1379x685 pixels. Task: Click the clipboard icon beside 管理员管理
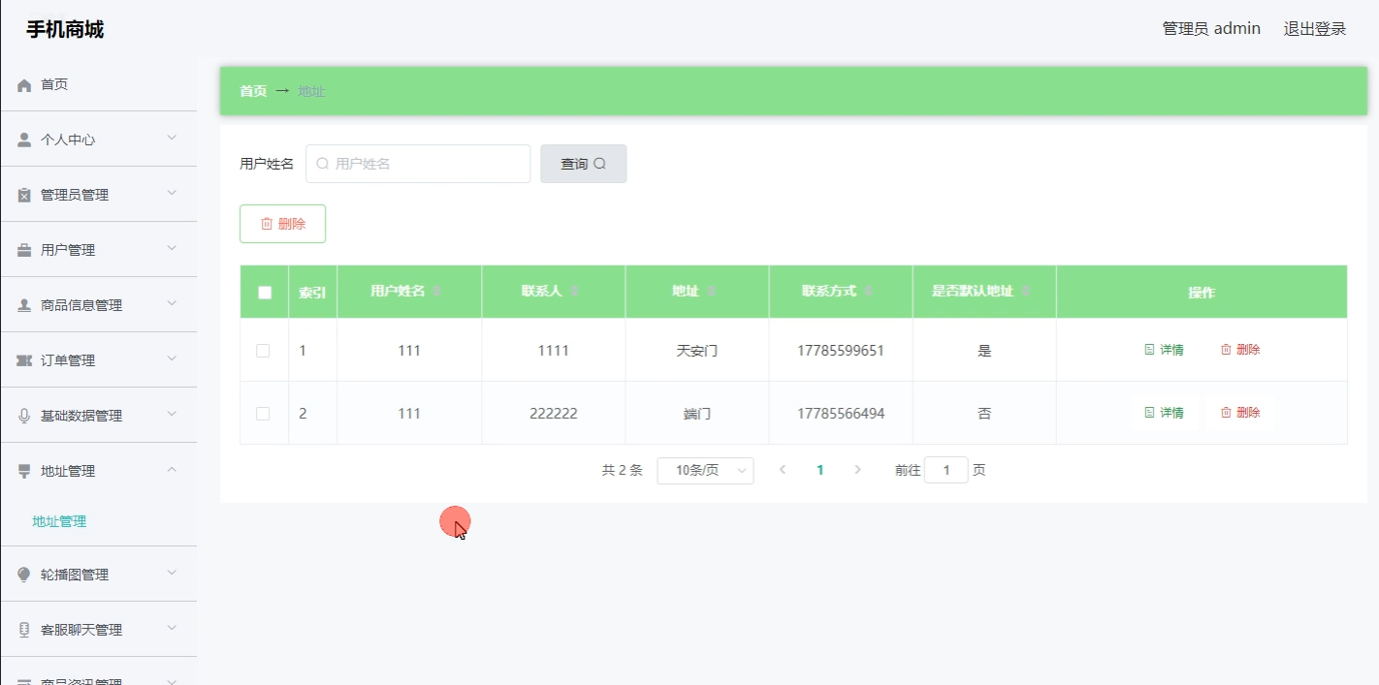[25, 195]
